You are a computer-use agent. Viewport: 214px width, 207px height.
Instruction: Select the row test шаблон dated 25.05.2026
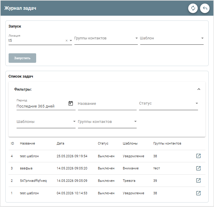click(x=107, y=156)
